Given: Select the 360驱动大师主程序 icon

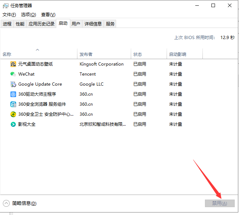Looking at the screenshot, I should (x=13, y=94).
